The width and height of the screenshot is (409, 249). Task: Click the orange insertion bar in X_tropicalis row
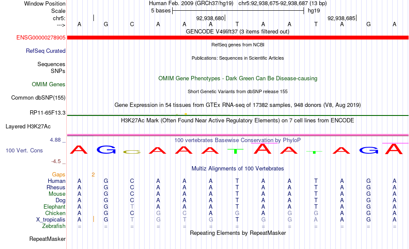tap(94, 219)
